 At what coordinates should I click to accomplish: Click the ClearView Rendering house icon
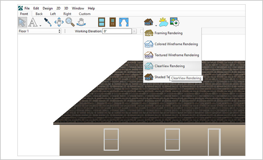149,66
